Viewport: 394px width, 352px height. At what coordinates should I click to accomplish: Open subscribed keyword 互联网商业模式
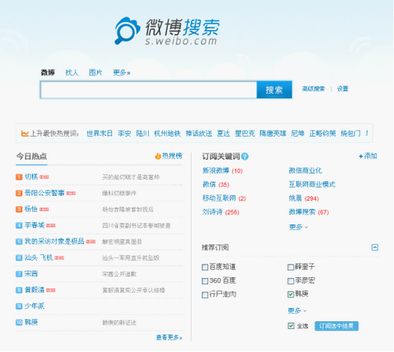tap(312, 184)
